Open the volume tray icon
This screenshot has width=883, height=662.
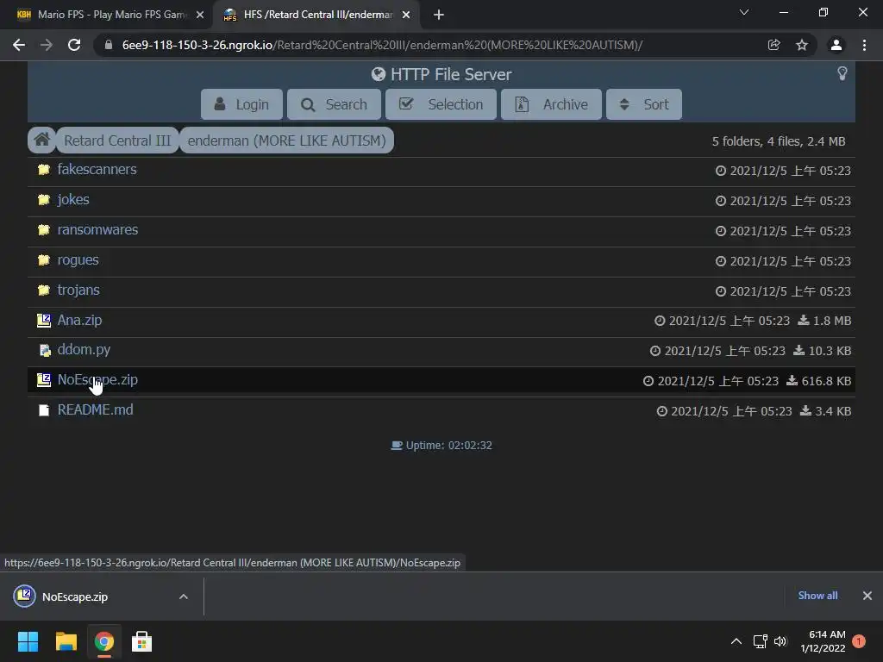point(780,641)
